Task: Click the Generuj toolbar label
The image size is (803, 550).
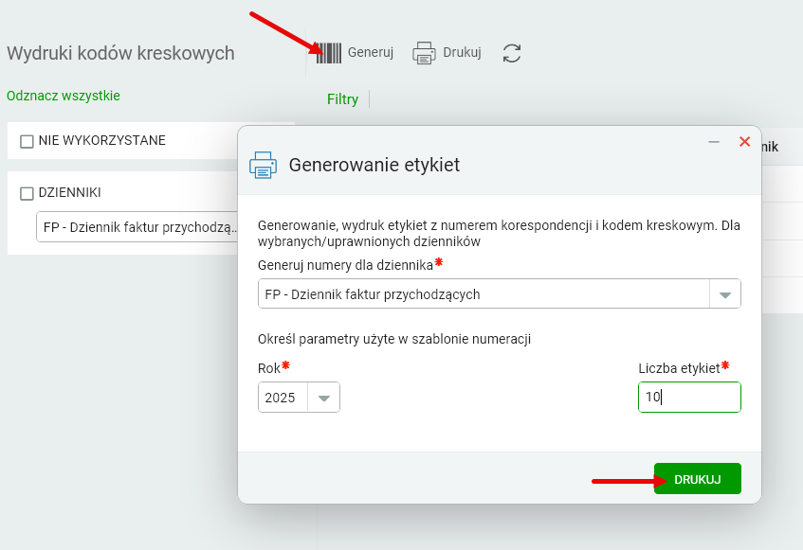Action: point(371,53)
